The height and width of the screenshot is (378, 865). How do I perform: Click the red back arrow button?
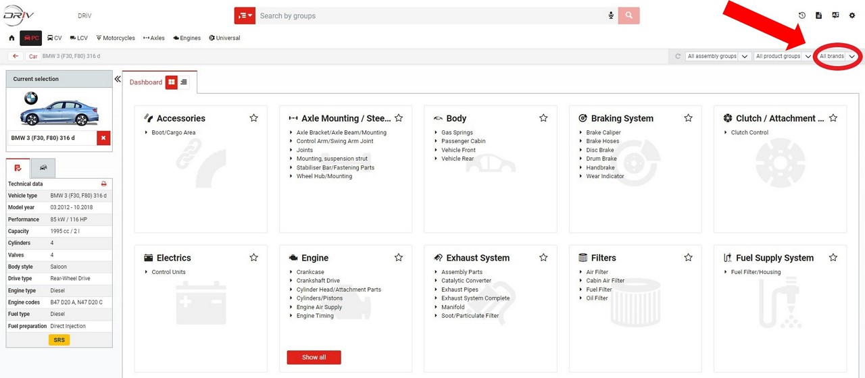click(16, 56)
